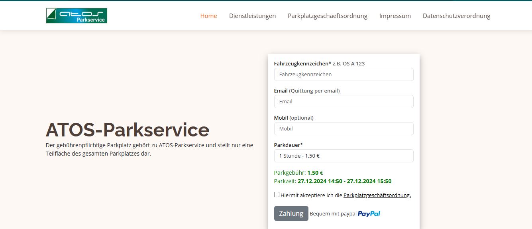Screen dimensions: 532x229
Task: Click the PayPal logo
Action: pos(369,214)
